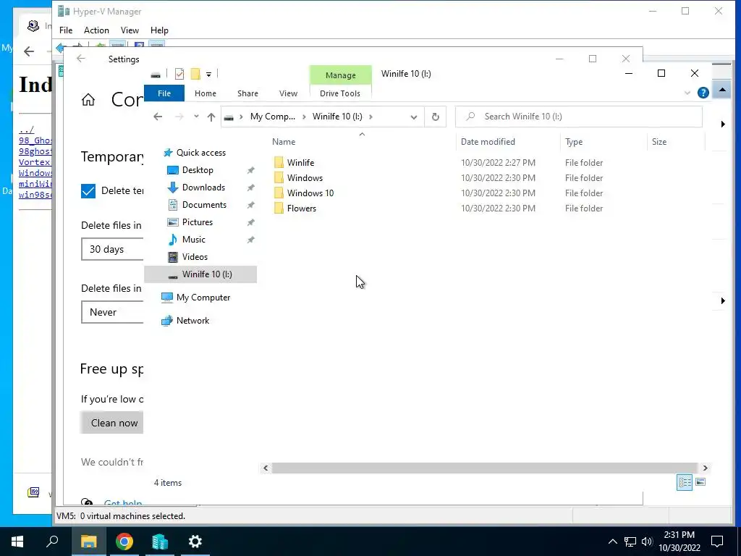Open the Drive Tools tab
Screen dimensions: 741x556
(340, 93)
